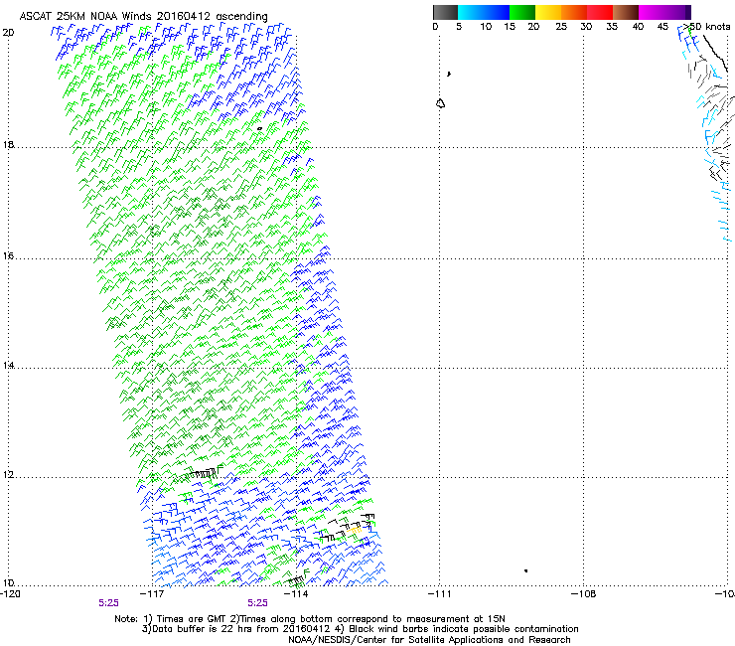Viewport: 735px width, 646px height.
Task: Click the ">50 knots" scale label
Action: click(x=707, y=27)
